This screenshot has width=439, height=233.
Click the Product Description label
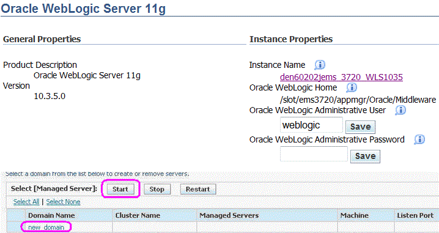pyautogui.click(x=40, y=65)
